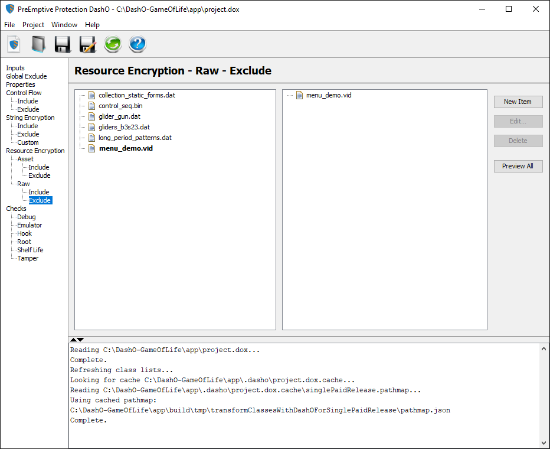This screenshot has width=550, height=449.
Task: Click the blue Help question mark icon
Action: [137, 44]
